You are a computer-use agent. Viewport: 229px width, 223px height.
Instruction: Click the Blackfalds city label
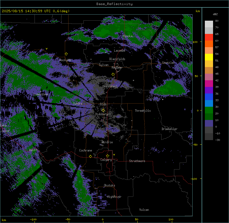tap(117, 59)
